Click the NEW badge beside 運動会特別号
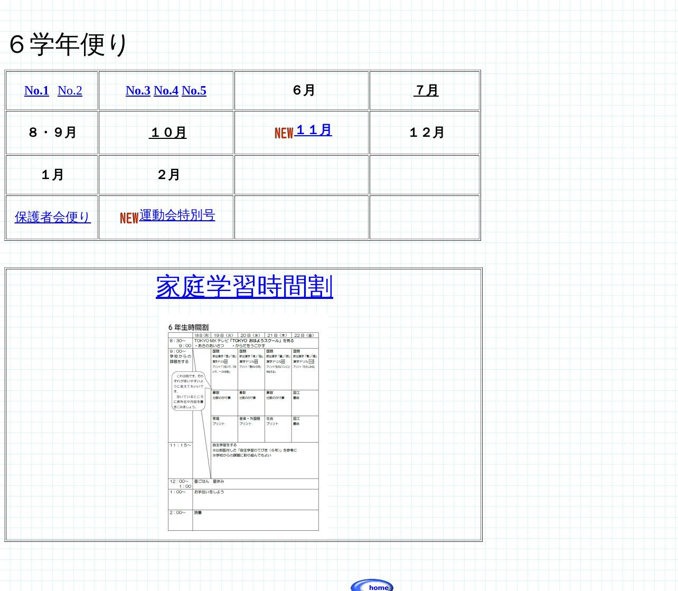This screenshot has width=678, height=591. point(129,218)
